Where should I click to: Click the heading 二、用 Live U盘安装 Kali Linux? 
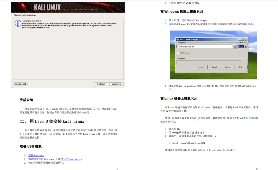tap(52, 122)
